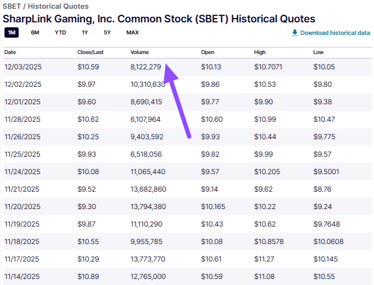Select volume value 11,065,440

pos(148,171)
